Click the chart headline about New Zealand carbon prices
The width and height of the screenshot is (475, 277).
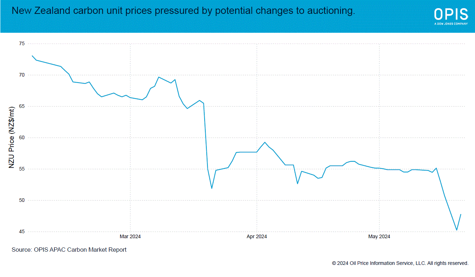(x=184, y=11)
